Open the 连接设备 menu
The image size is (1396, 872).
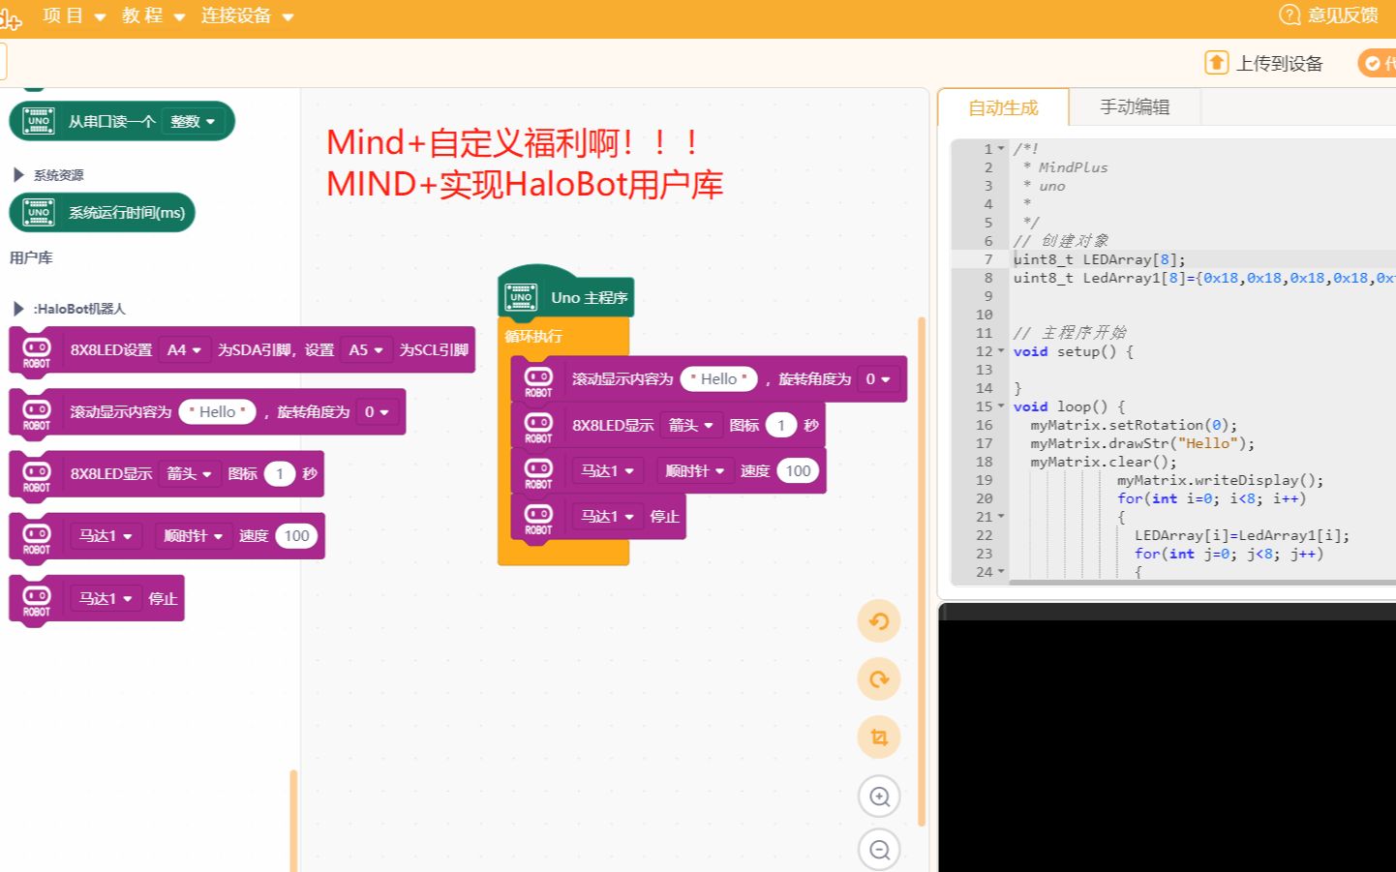[x=247, y=15]
